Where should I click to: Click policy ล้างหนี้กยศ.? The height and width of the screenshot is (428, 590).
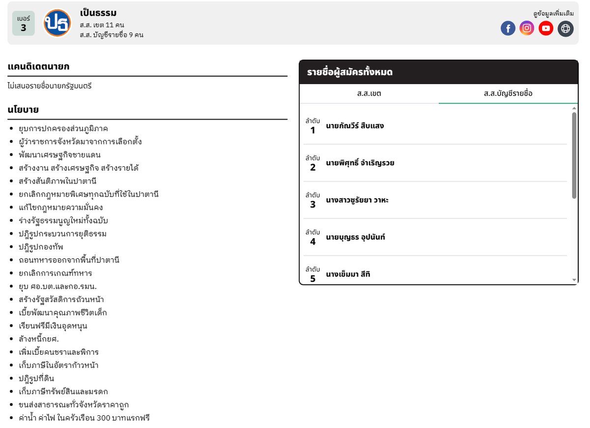pos(38,339)
